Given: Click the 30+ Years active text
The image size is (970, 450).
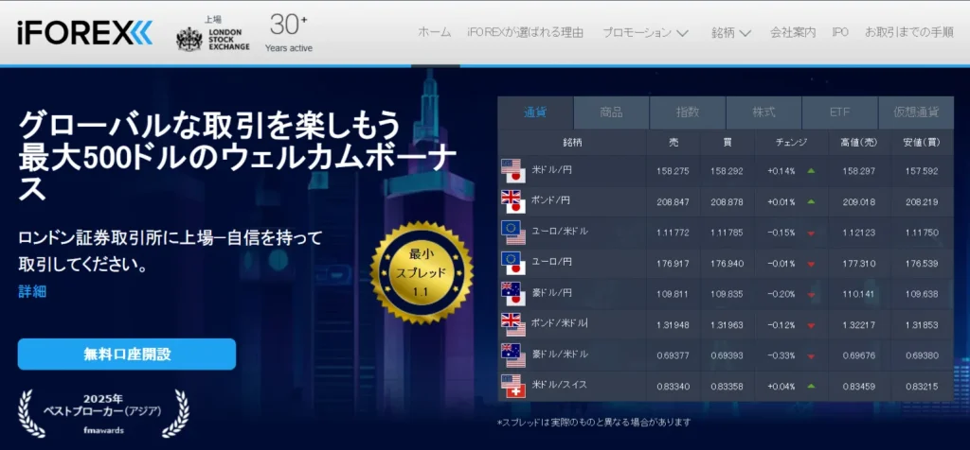Looking at the screenshot, I should pyautogui.click(x=289, y=33).
